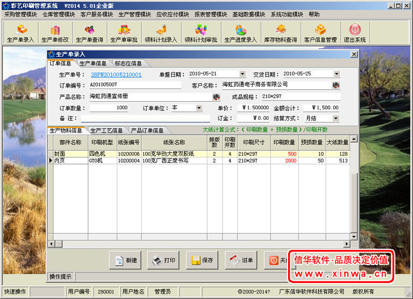Switch to 订单信息 tab
The height and width of the screenshot is (299, 413).
[61, 63]
